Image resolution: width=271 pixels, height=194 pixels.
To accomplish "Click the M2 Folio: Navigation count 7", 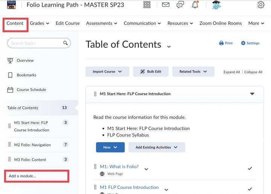I will tap(65, 144).
